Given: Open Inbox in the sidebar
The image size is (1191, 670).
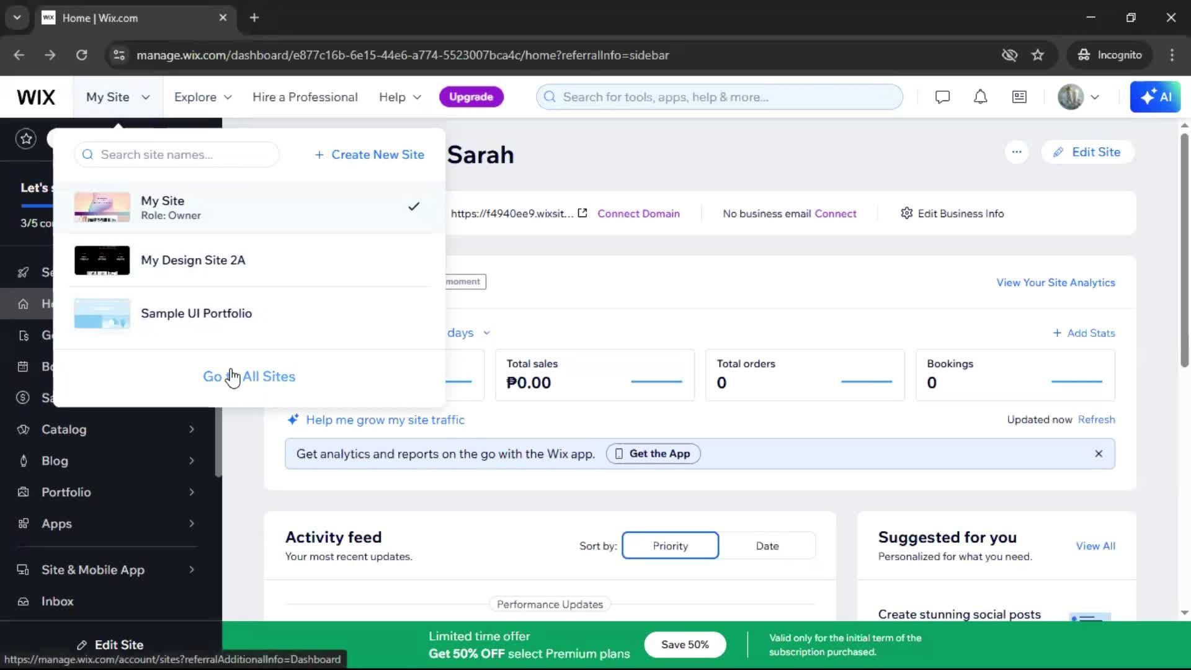Looking at the screenshot, I should pyautogui.click(x=57, y=601).
